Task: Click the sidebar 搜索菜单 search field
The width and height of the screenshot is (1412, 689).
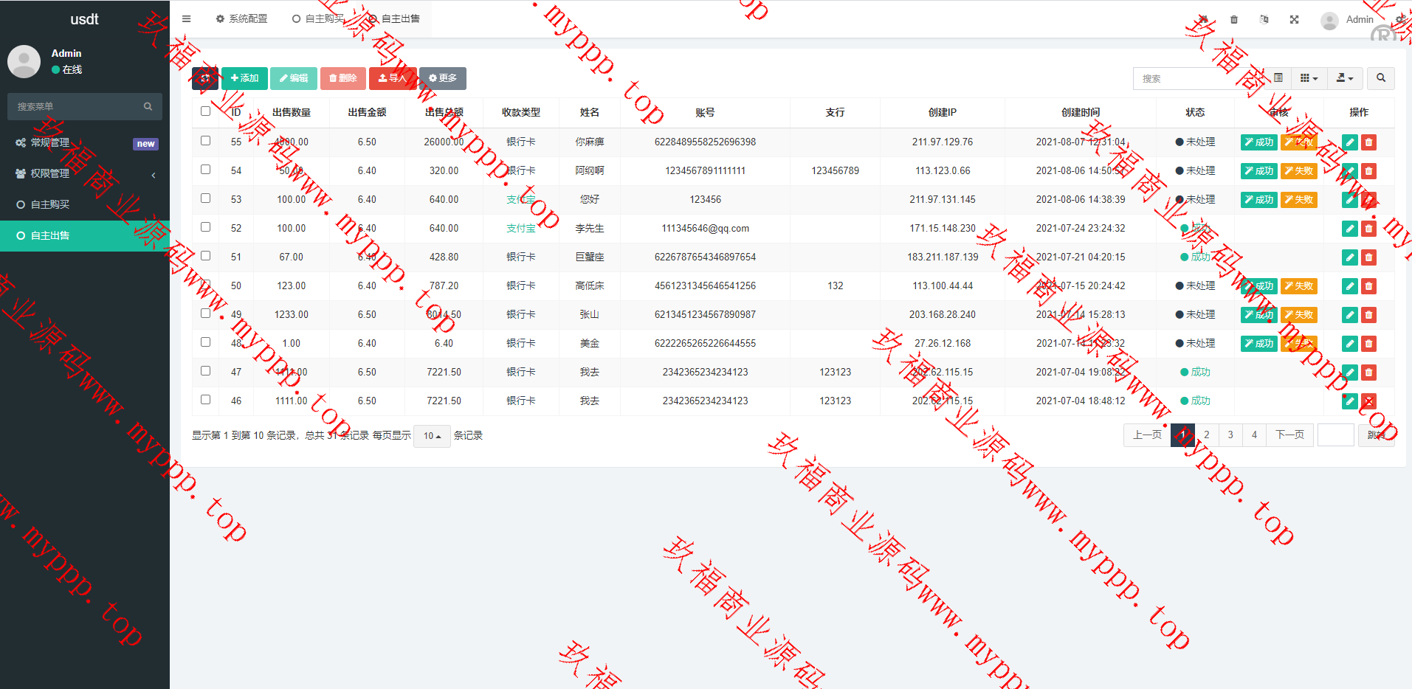Action: point(78,106)
